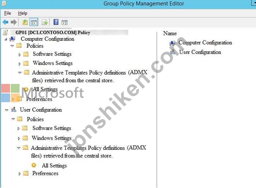Image resolution: width=256 pixels, height=188 pixels.
Task: Select Policies label under User Configuration
Action: tap(35, 119)
